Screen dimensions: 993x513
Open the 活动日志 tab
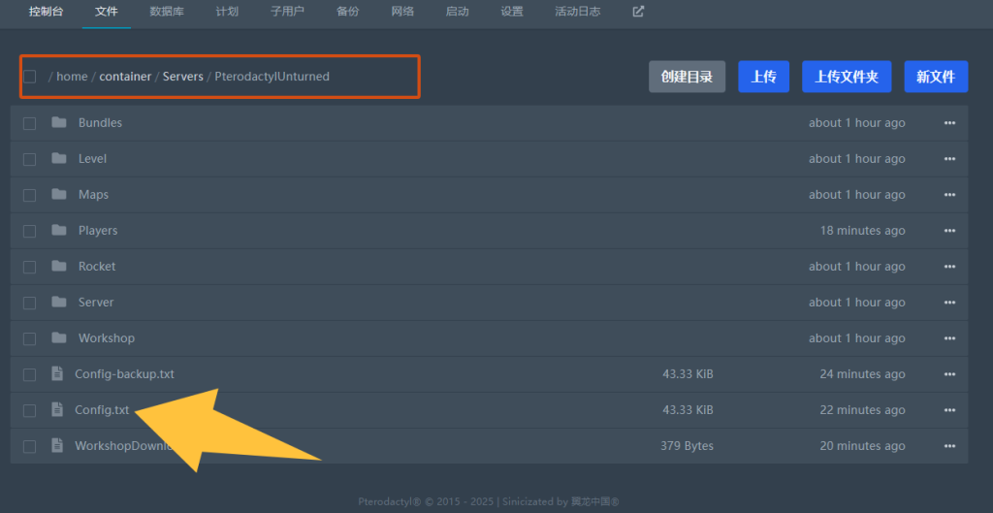coord(577,12)
